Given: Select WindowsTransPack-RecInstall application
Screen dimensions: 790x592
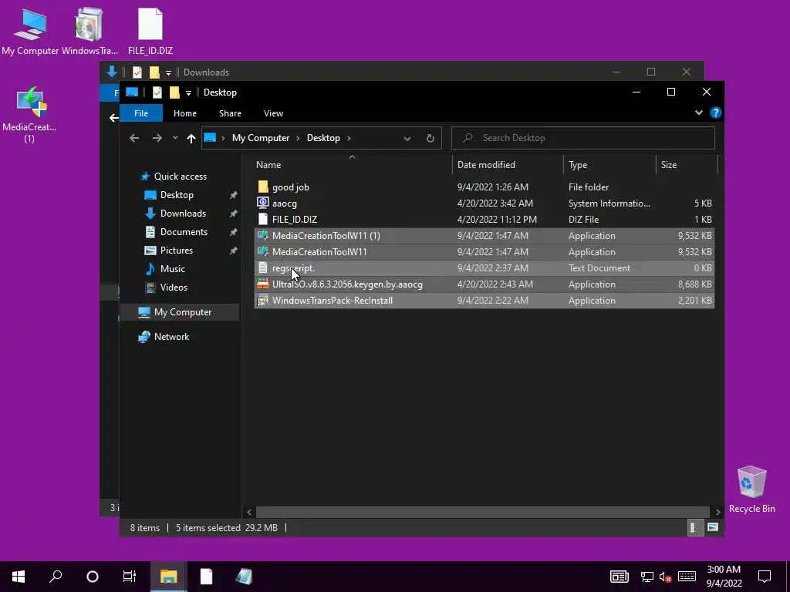Looking at the screenshot, I should point(484,301).
